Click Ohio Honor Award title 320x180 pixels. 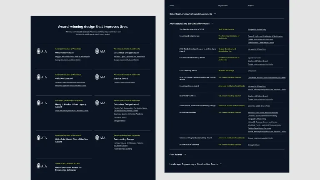tap(64, 52)
